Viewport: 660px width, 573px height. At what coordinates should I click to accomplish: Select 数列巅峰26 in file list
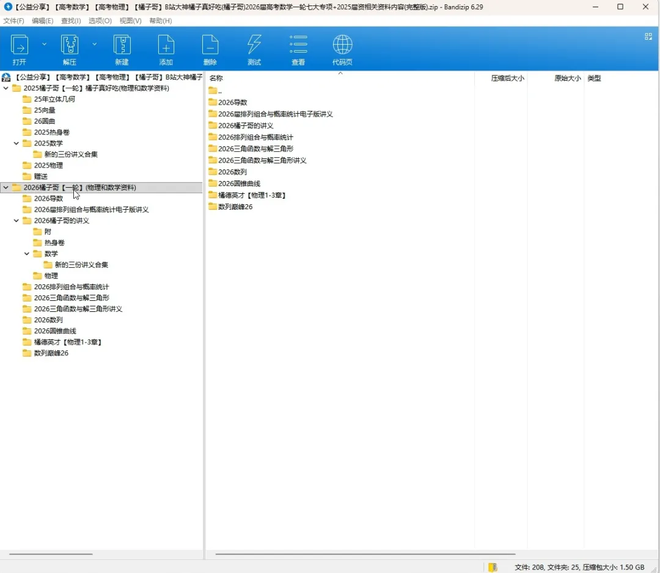click(x=230, y=207)
